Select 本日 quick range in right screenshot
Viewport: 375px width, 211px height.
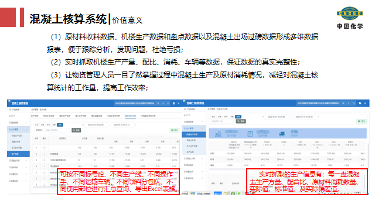213,117
